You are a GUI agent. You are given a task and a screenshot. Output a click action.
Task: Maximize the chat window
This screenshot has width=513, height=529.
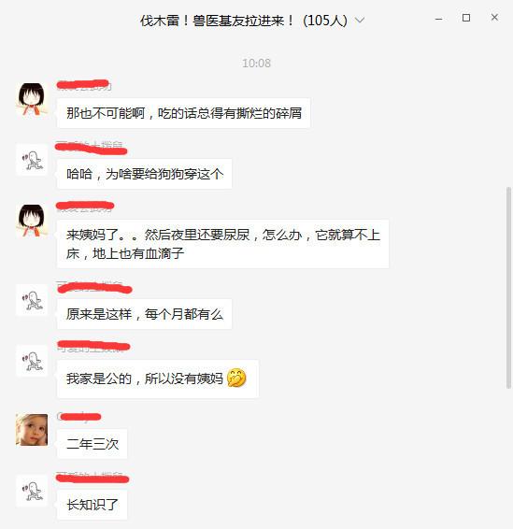[x=466, y=18]
